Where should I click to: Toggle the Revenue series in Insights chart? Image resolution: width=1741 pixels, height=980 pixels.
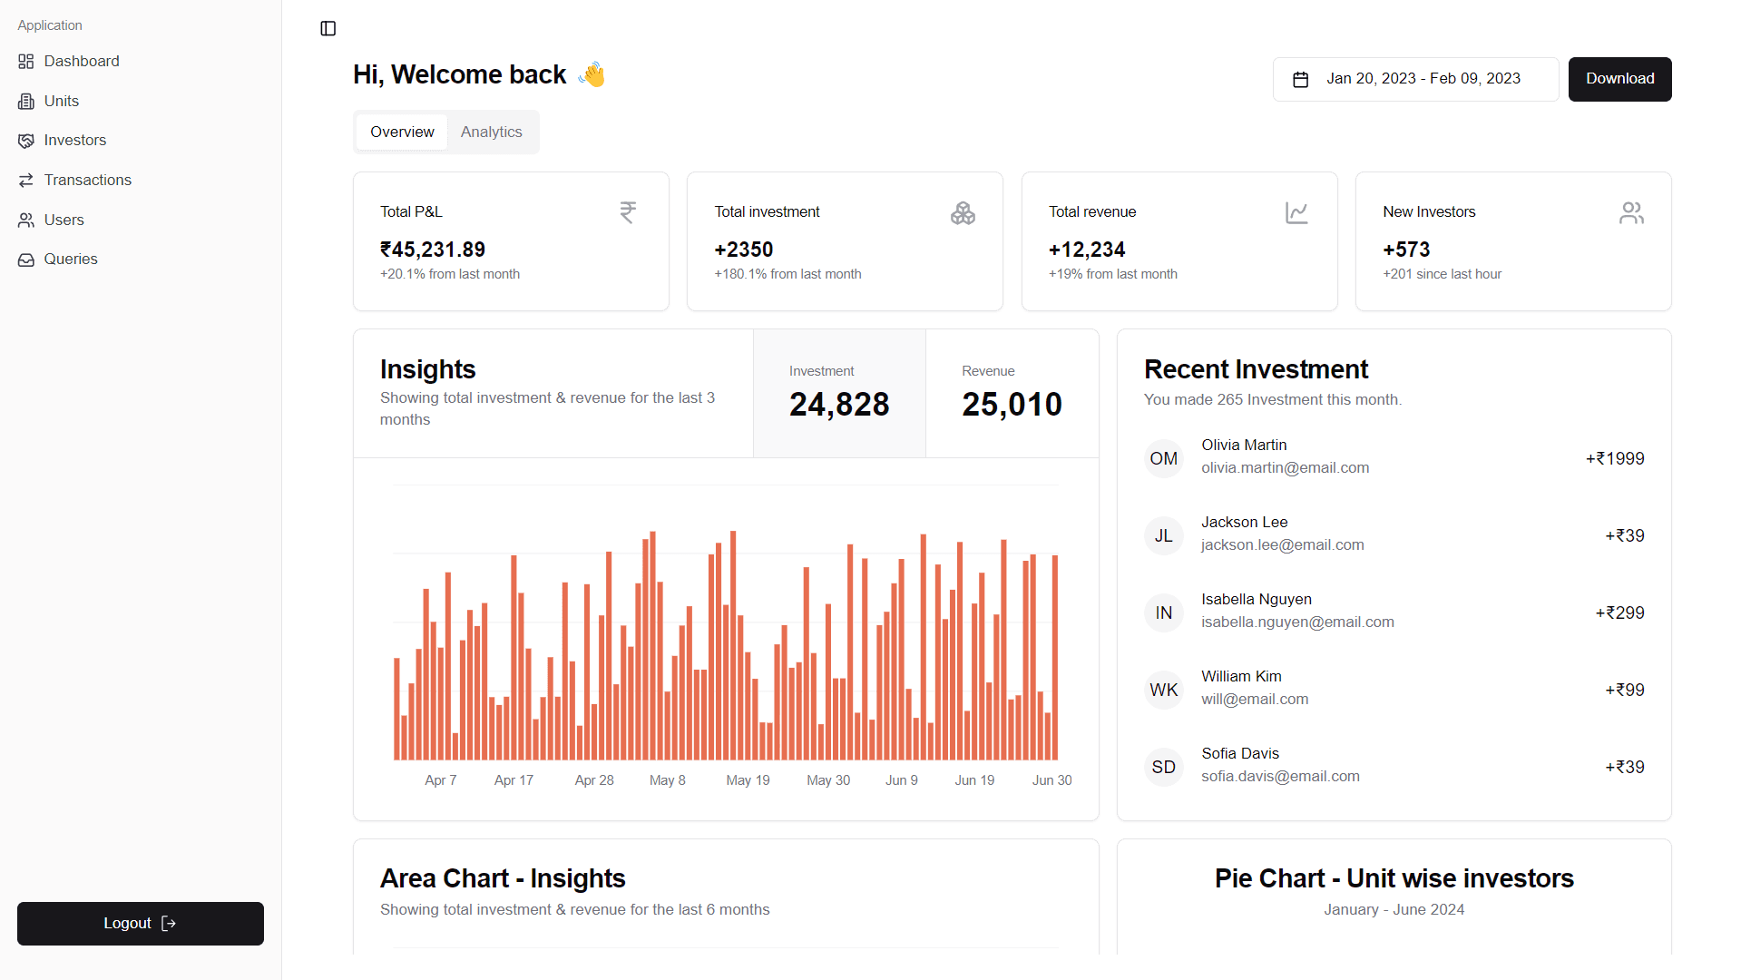(x=1012, y=394)
